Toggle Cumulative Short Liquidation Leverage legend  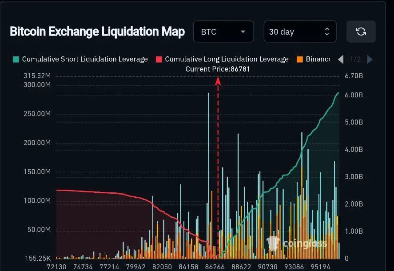80,60
